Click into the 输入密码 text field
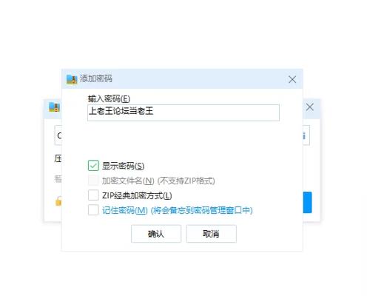367x296 pixels. tap(183, 112)
